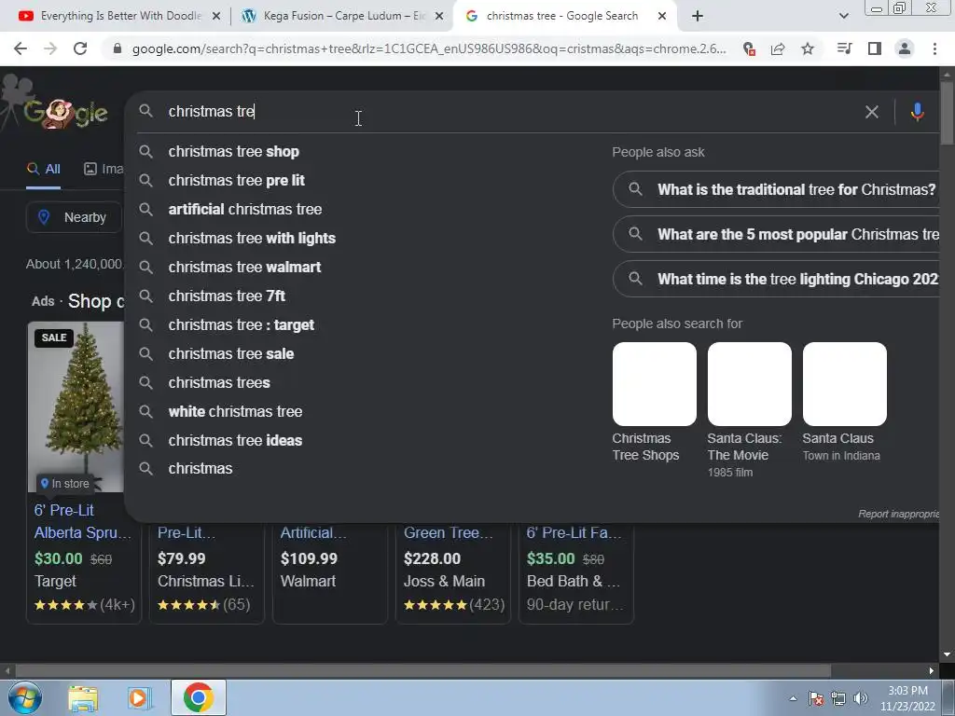955x716 pixels.
Task: Click the horizontal scrollbar at page bottom
Action: click(x=422, y=671)
